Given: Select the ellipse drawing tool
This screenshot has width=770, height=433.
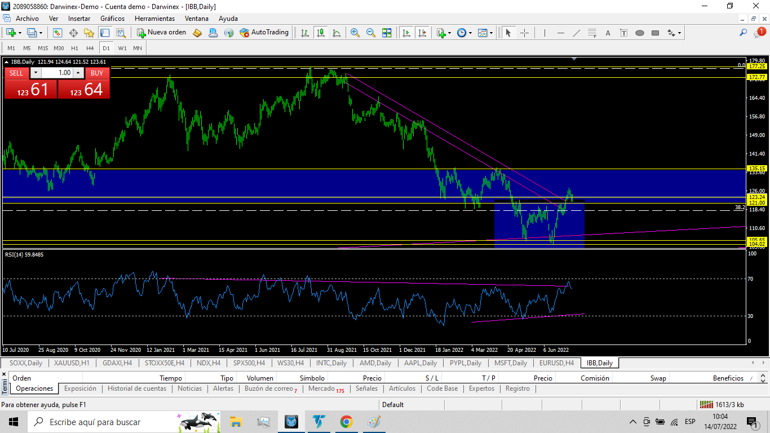Looking at the screenshot, I should click(x=640, y=33).
